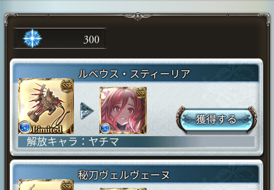Click the 獲得する button
Viewport: 274px width, 190px height.
coord(216,119)
